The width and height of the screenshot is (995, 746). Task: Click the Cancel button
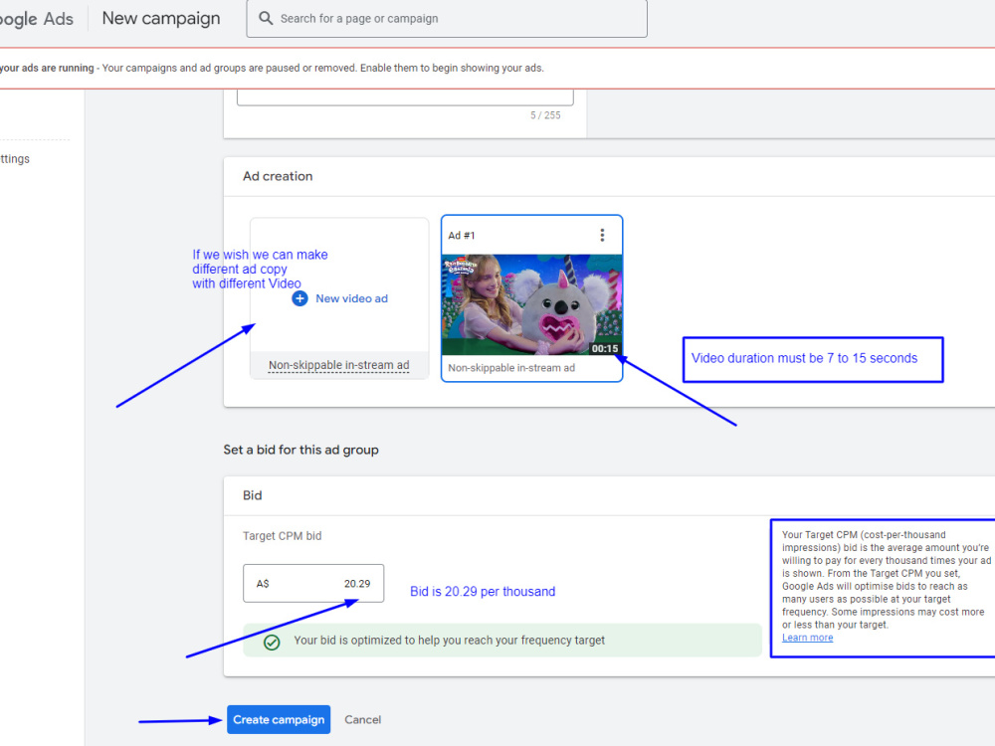click(363, 719)
